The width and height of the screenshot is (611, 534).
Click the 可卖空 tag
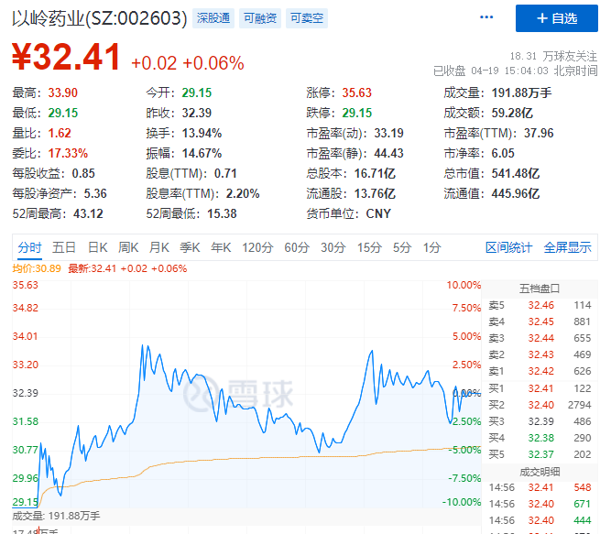coord(307,18)
